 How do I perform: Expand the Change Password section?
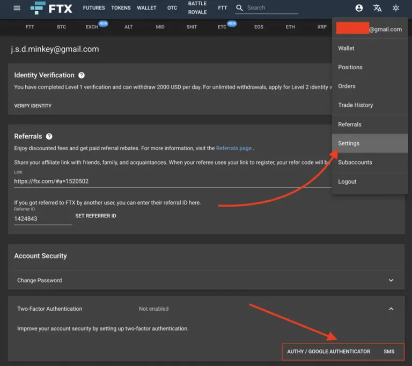pyautogui.click(x=206, y=280)
